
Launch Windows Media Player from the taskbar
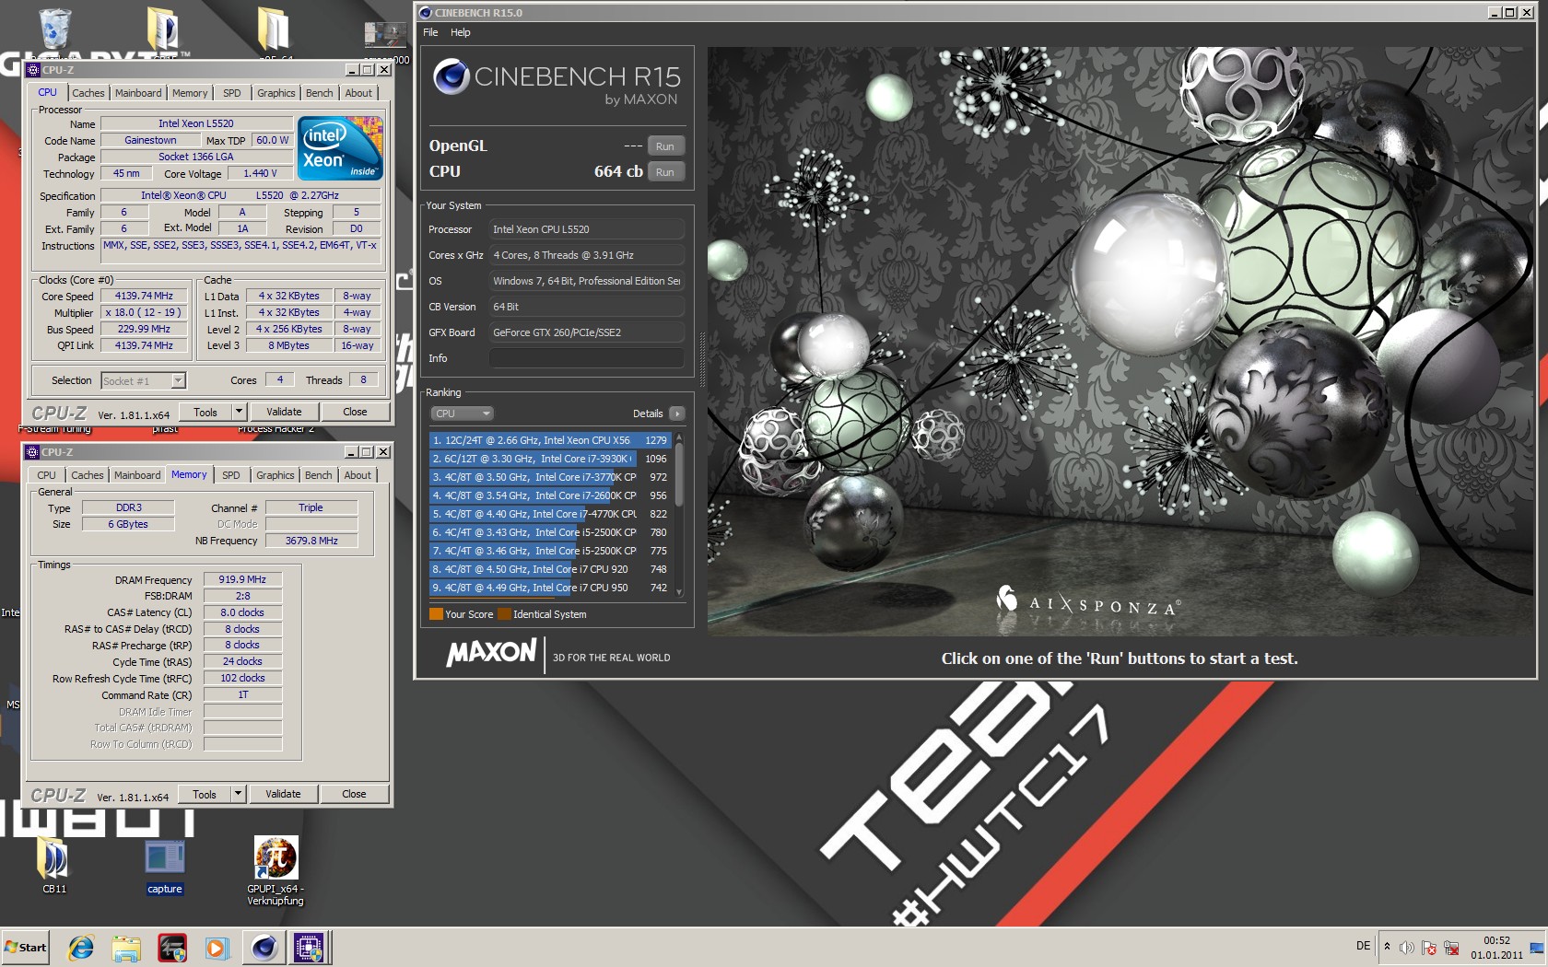coord(217,948)
